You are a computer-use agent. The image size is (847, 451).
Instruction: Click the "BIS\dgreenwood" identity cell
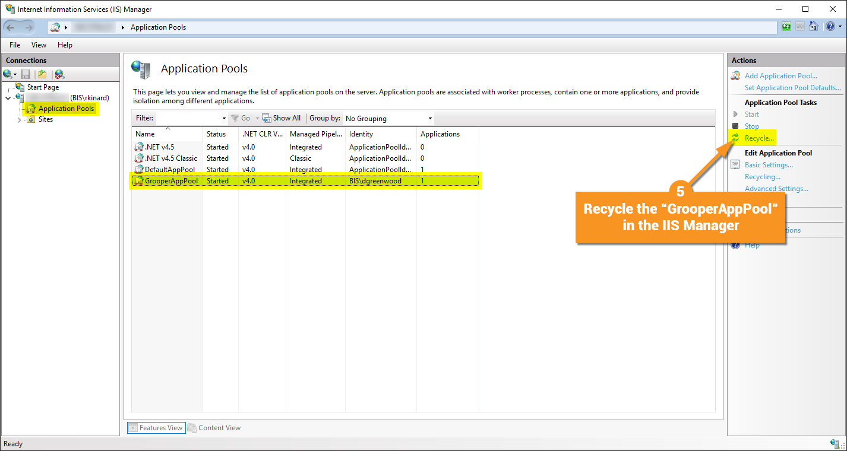point(375,181)
